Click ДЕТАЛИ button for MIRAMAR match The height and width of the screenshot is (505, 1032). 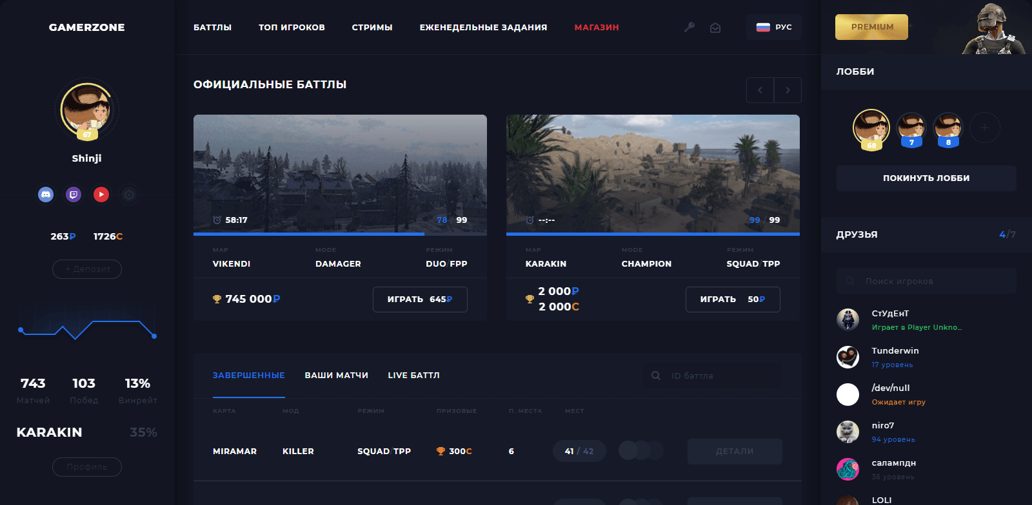coord(735,452)
